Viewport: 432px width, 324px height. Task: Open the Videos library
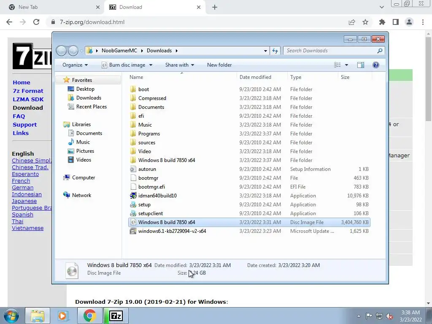(84, 160)
